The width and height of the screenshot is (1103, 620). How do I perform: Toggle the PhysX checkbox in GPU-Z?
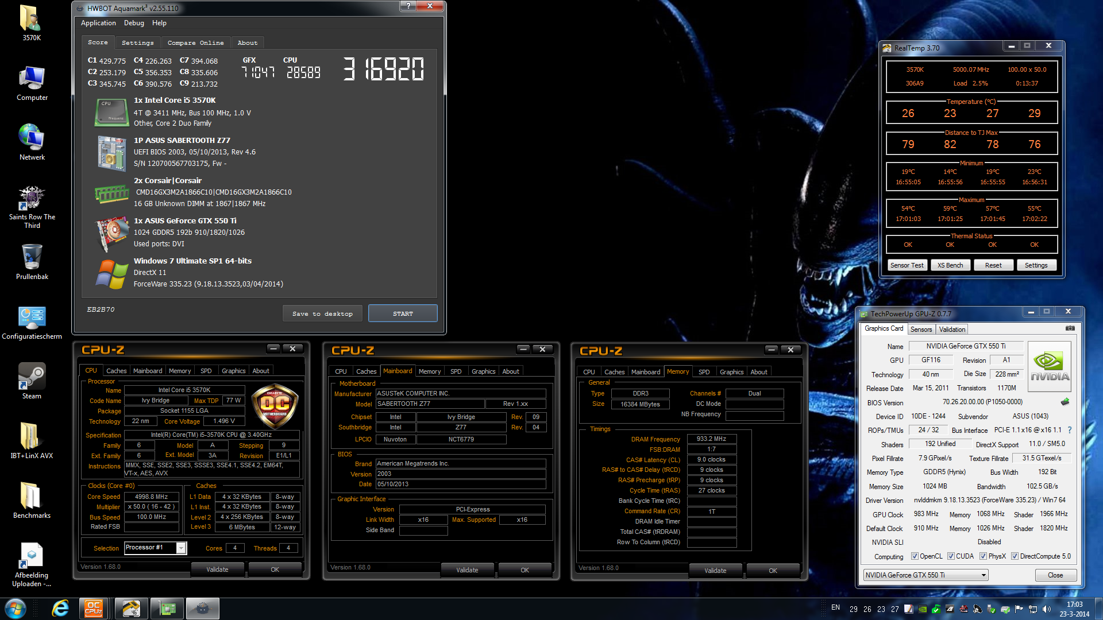[x=984, y=556]
